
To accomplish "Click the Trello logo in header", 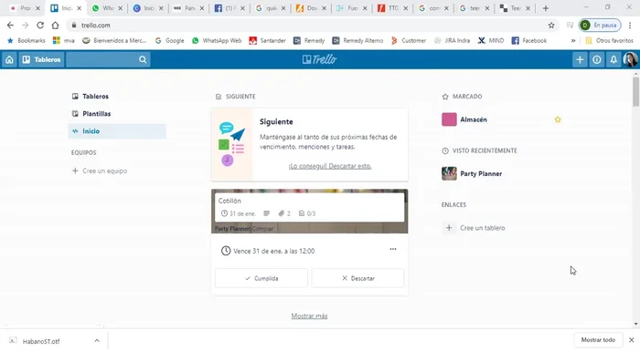I will tap(320, 60).
